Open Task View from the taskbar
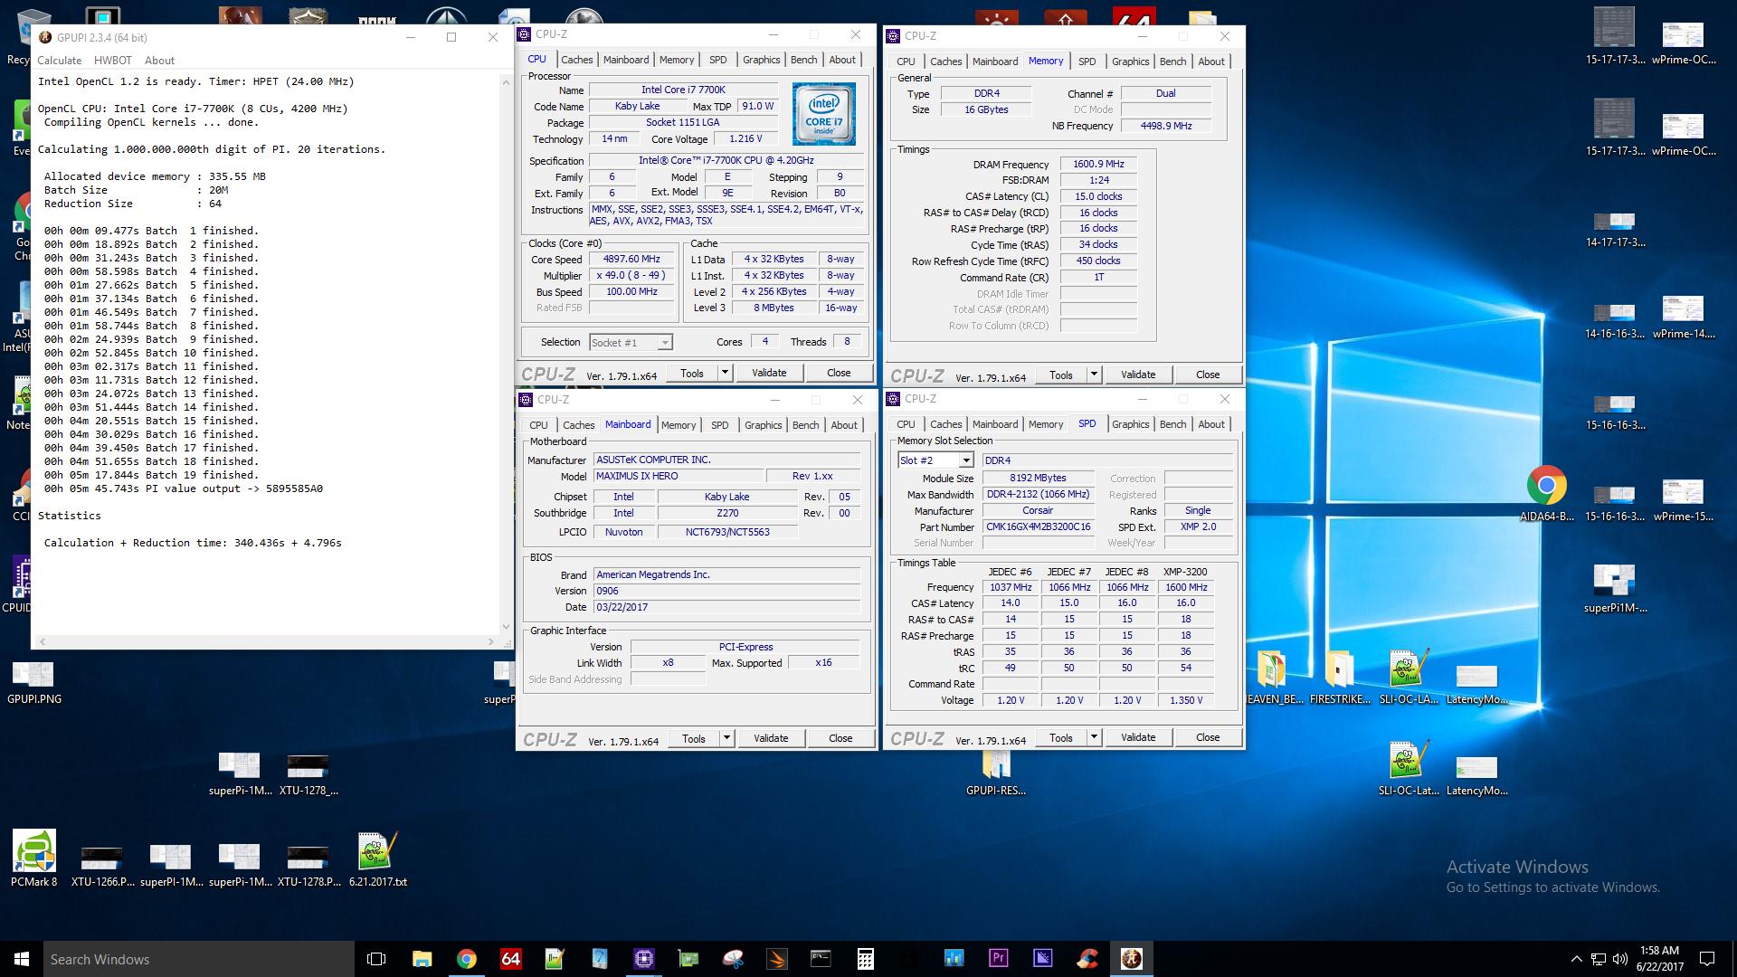This screenshot has height=977, width=1737. click(376, 959)
